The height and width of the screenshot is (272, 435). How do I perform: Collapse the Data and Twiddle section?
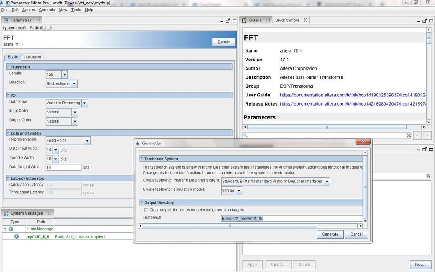click(8, 133)
